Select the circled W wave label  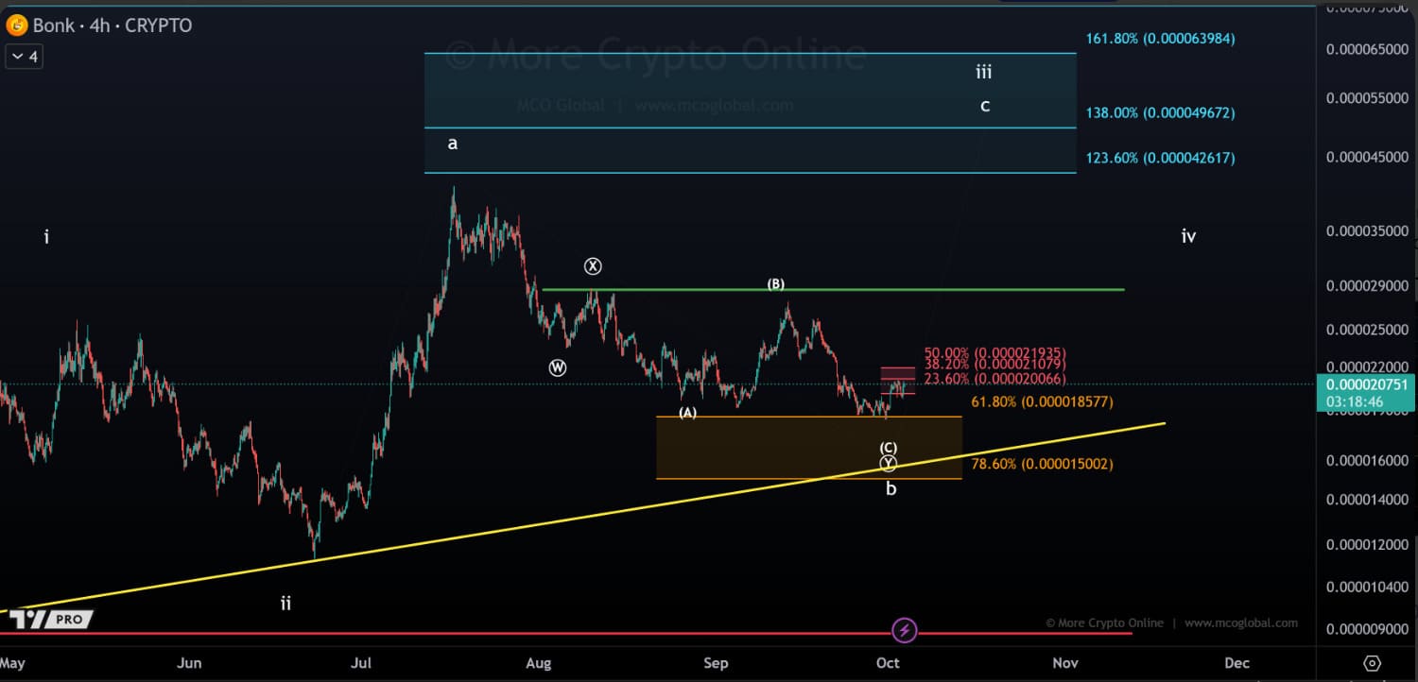point(558,367)
